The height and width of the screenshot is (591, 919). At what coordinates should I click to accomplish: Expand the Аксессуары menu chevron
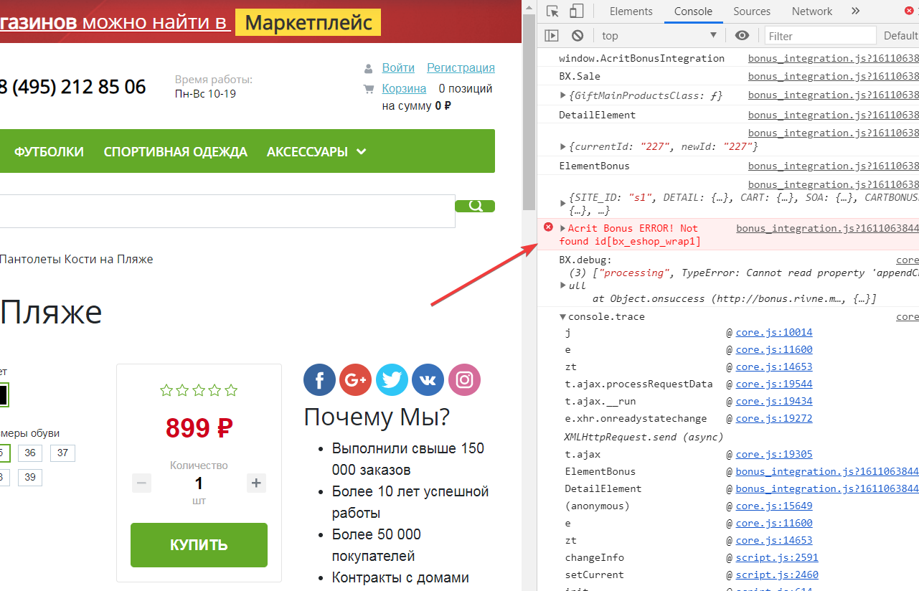[x=362, y=151]
